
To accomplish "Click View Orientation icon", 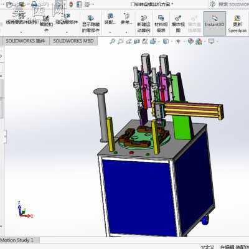I will (x=153, y=42).
